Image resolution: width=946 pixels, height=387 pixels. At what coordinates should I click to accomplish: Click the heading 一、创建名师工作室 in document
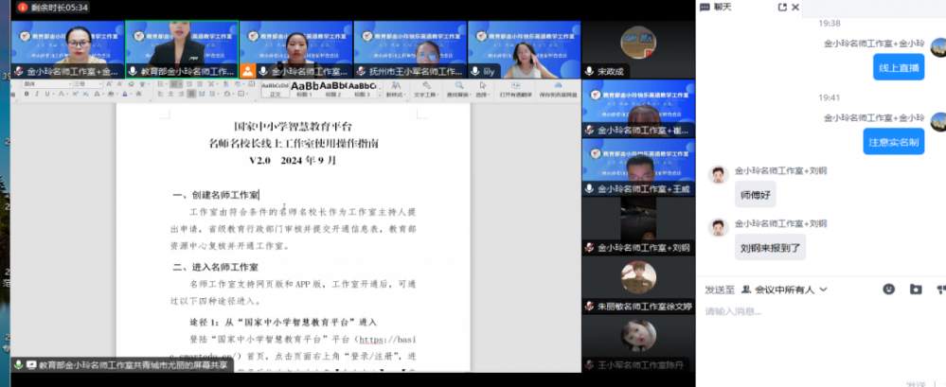(215, 195)
